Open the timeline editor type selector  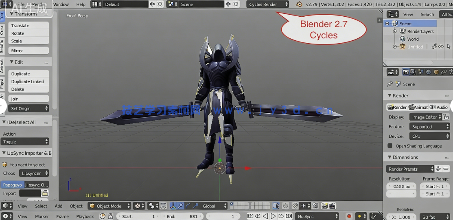7,216
